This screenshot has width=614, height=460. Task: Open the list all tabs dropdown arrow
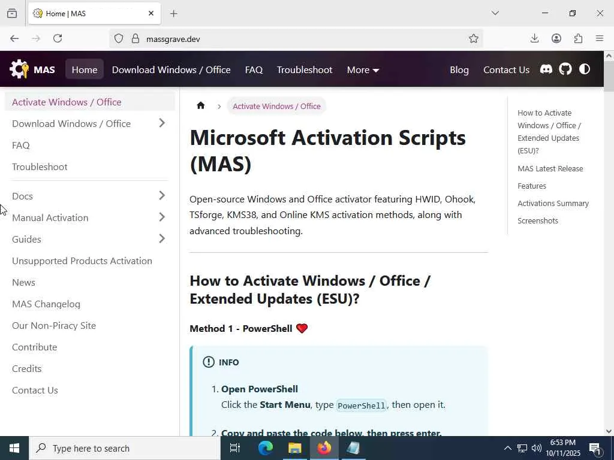click(x=495, y=13)
